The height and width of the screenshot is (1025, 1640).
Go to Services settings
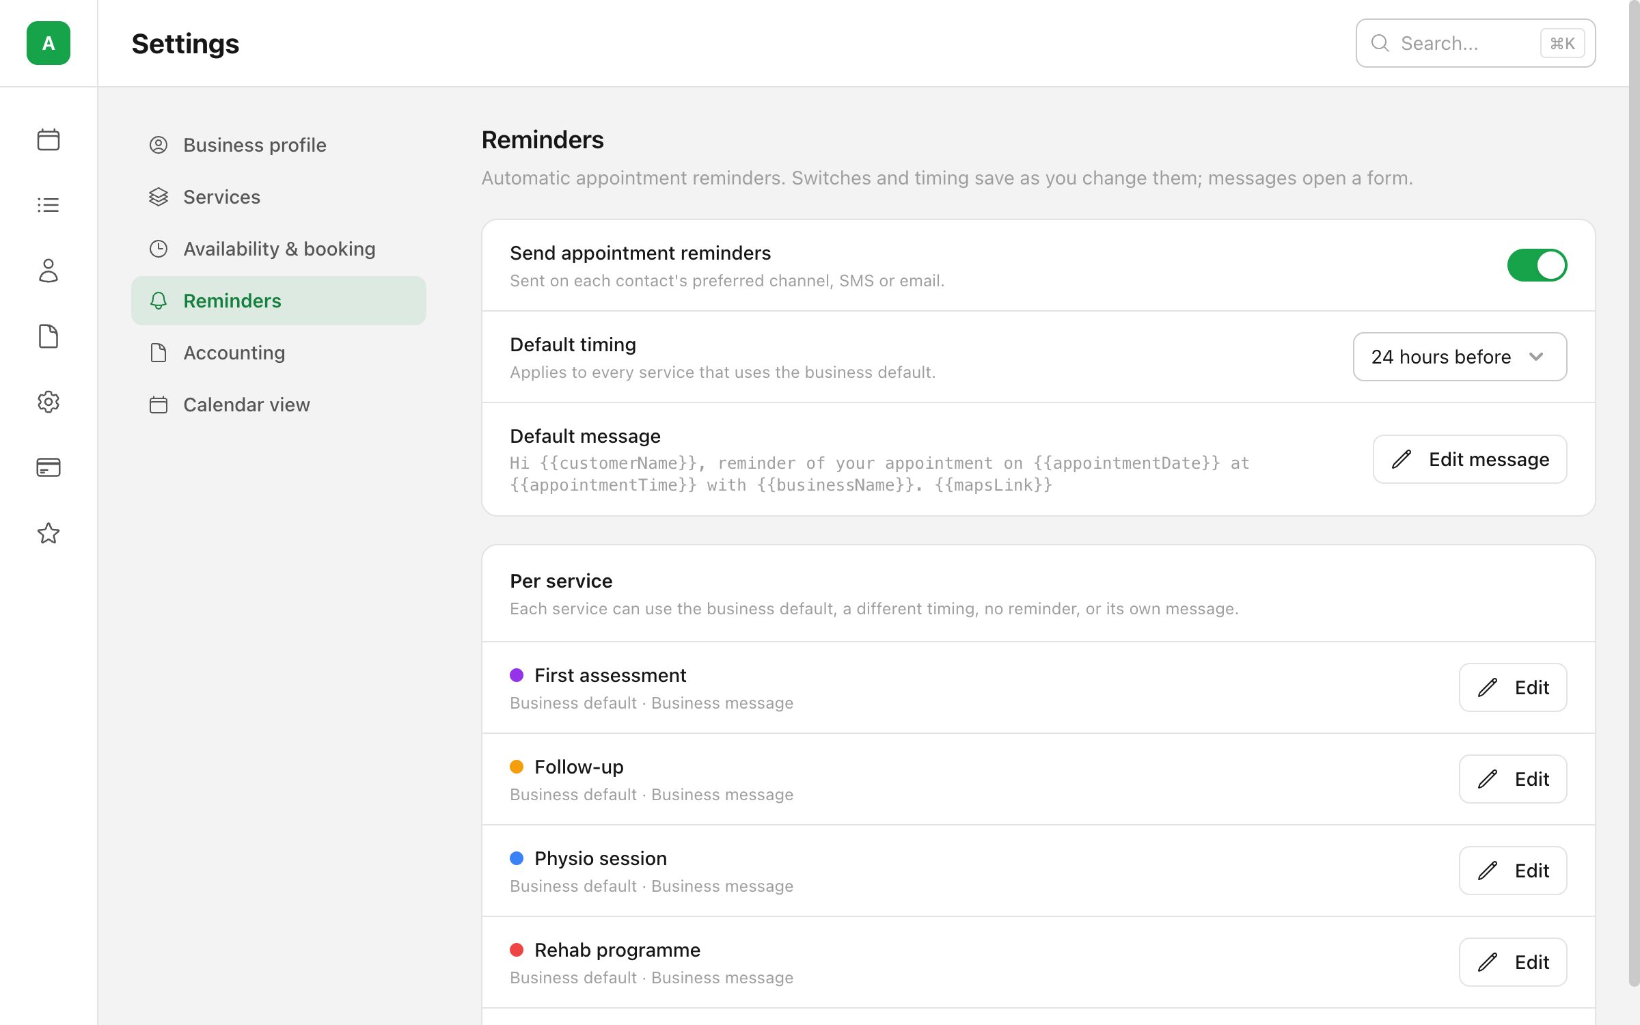click(x=279, y=197)
